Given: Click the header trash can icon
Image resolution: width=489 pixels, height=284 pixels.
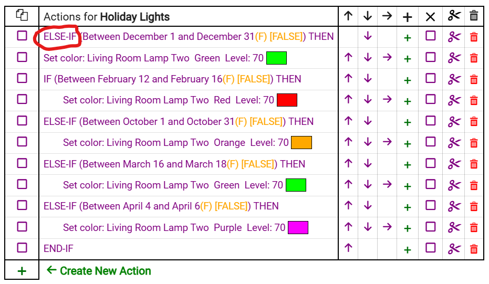Looking at the screenshot, I should click(474, 16).
